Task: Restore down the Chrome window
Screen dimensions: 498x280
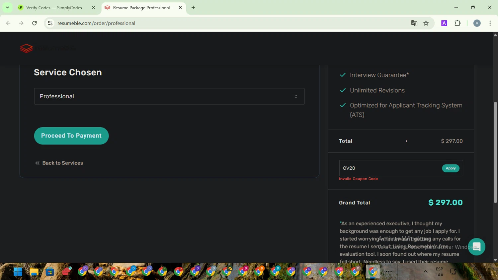Action: (473, 7)
